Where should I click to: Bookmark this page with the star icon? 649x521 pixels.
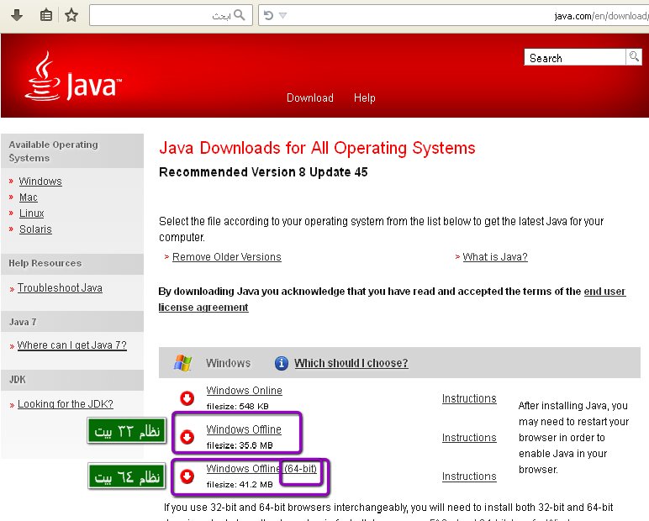tap(71, 16)
